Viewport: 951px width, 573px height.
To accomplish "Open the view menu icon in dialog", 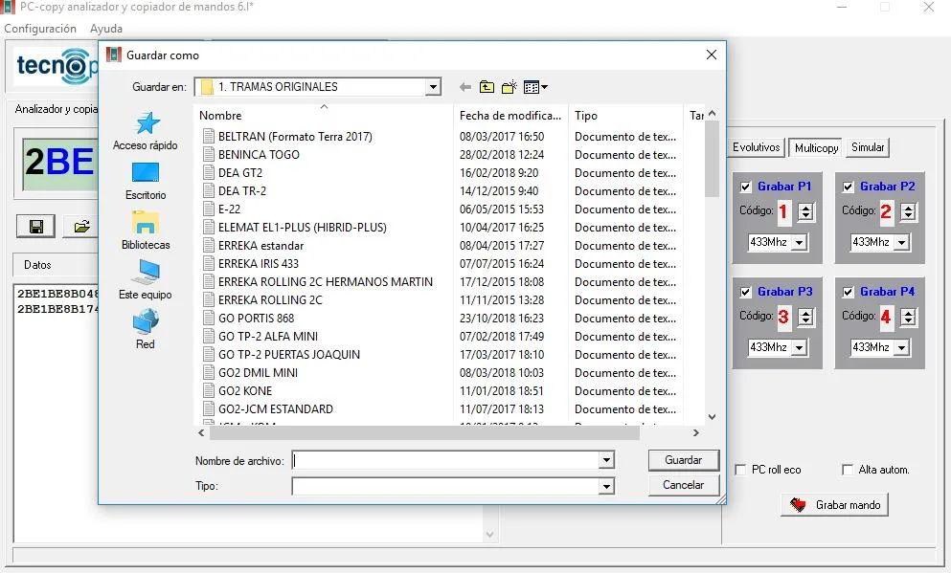I will click(535, 87).
